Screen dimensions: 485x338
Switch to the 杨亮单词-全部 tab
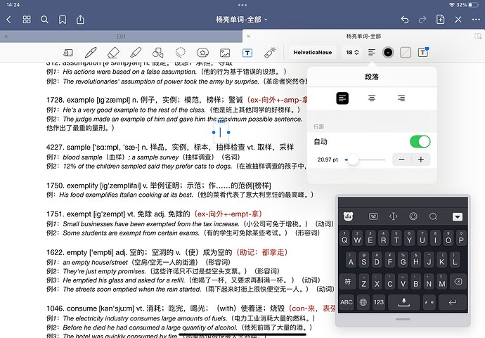(x=363, y=36)
